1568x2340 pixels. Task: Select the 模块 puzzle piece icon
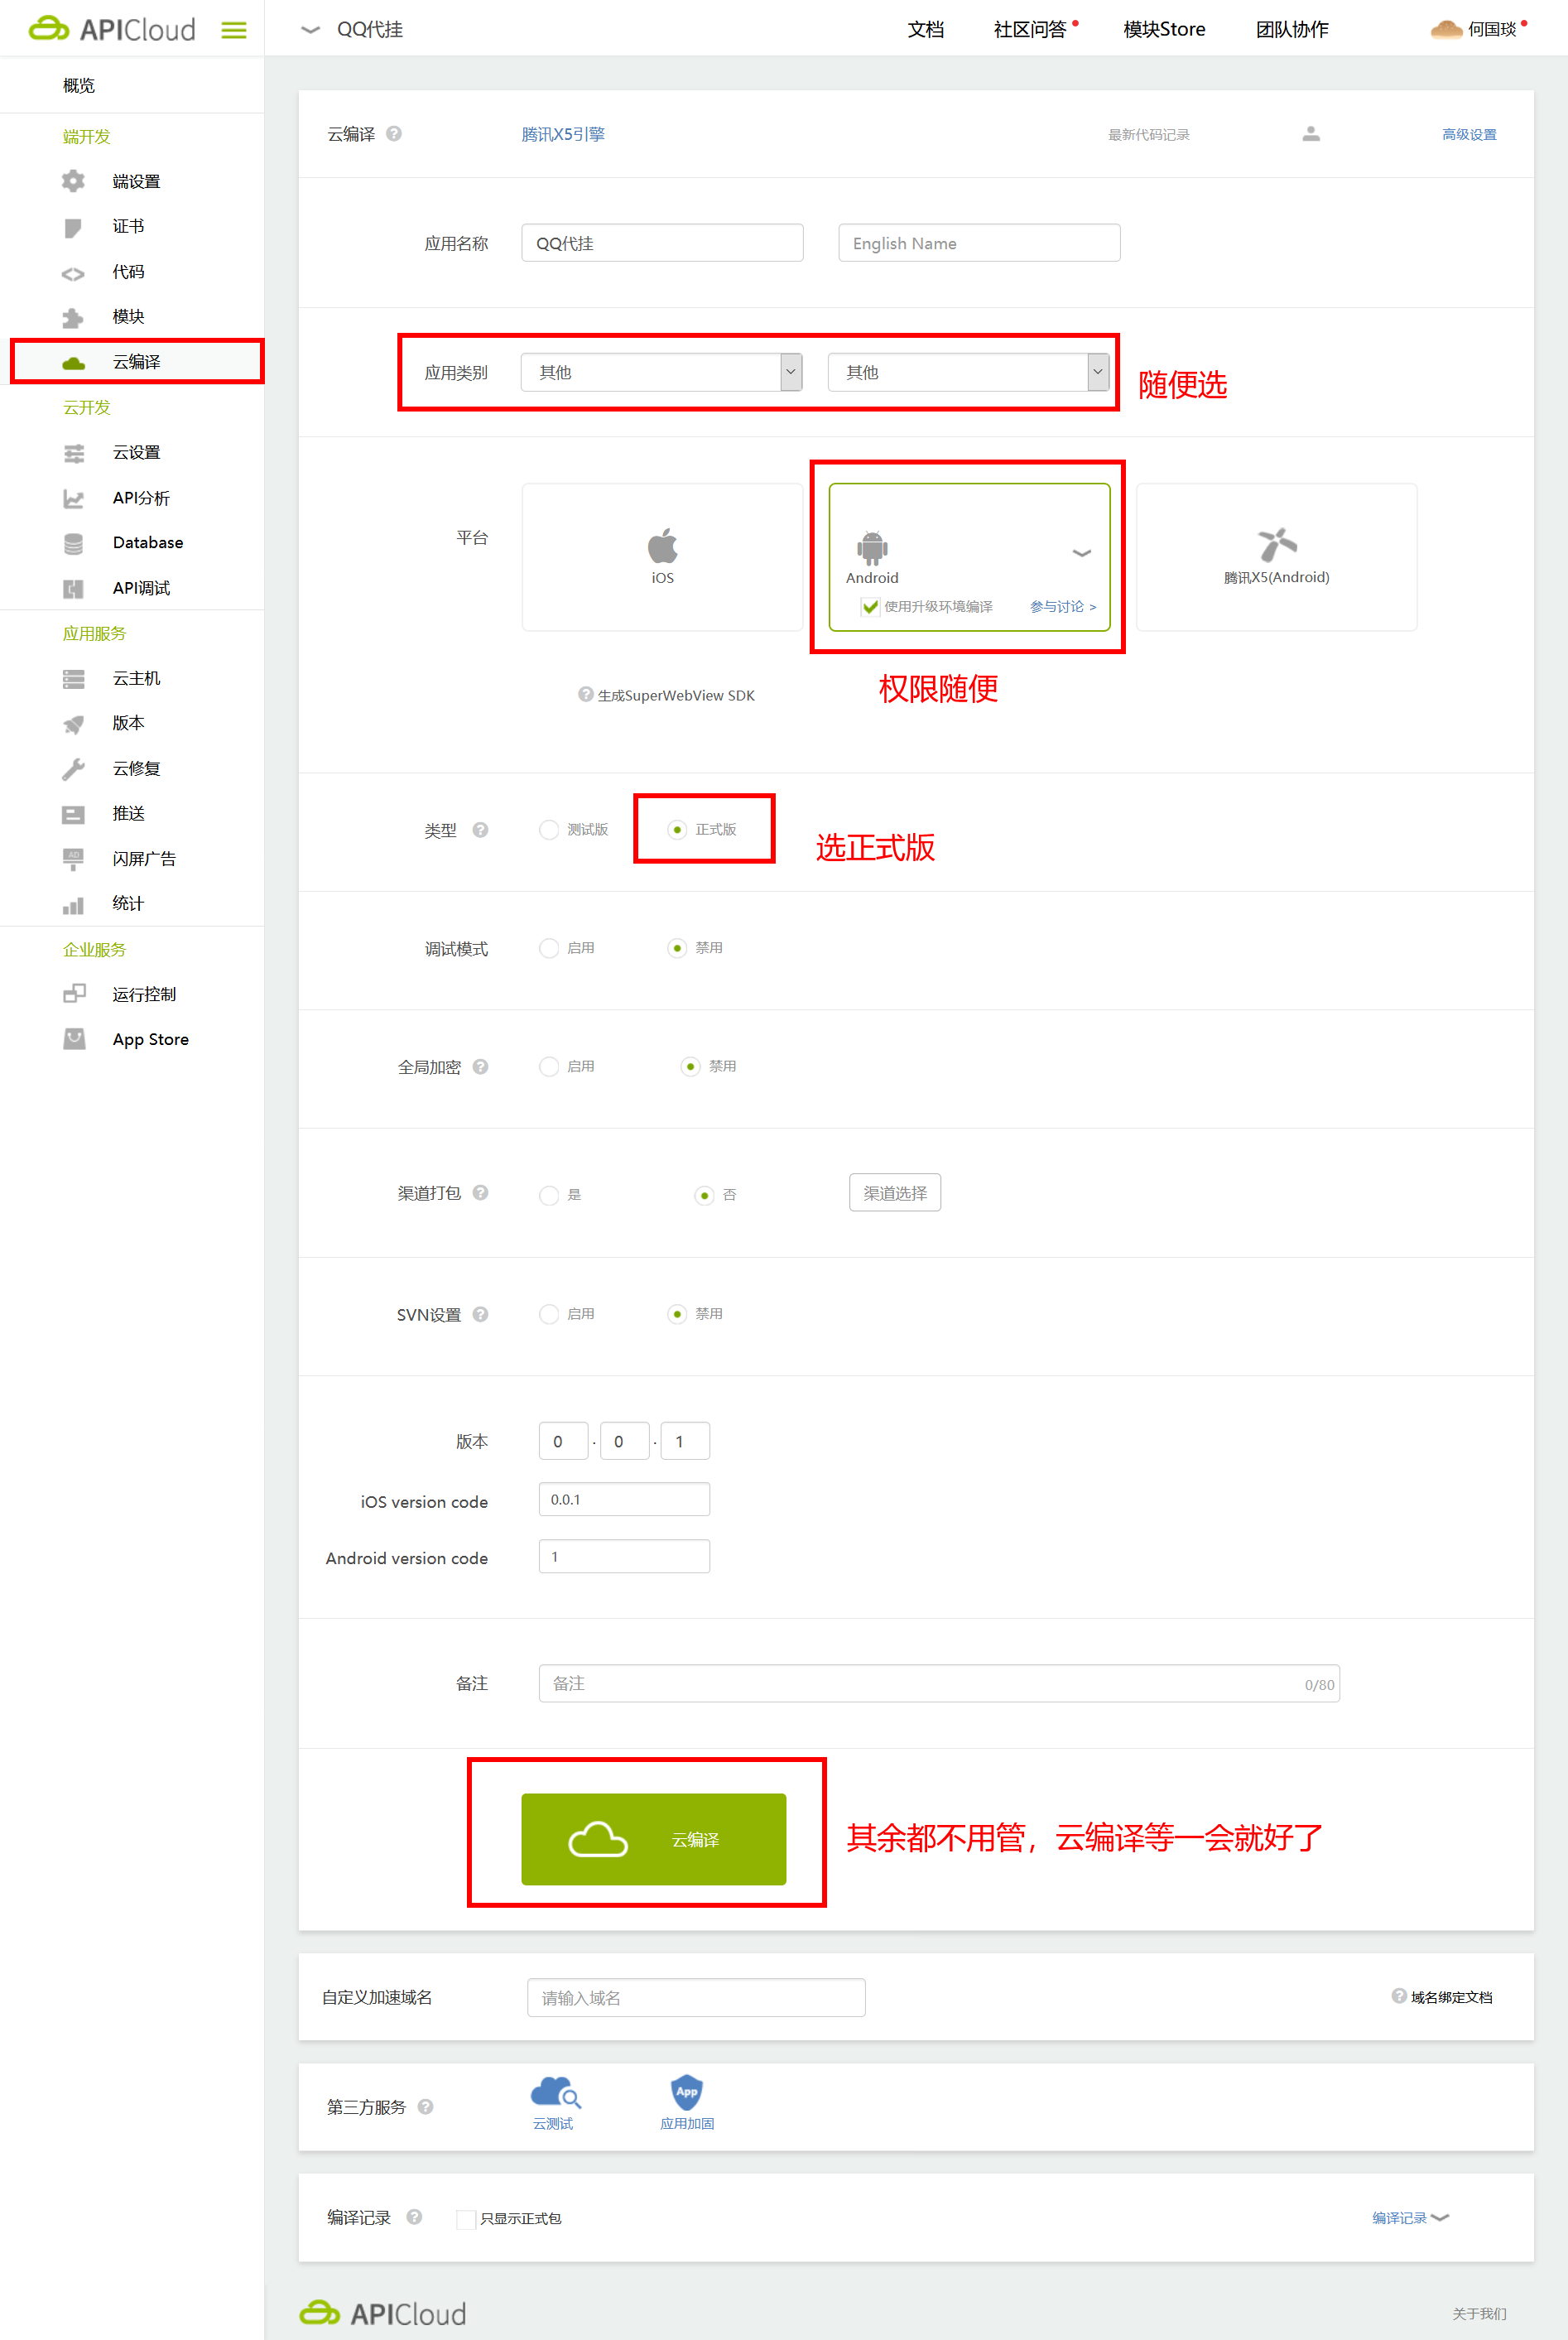click(x=73, y=317)
